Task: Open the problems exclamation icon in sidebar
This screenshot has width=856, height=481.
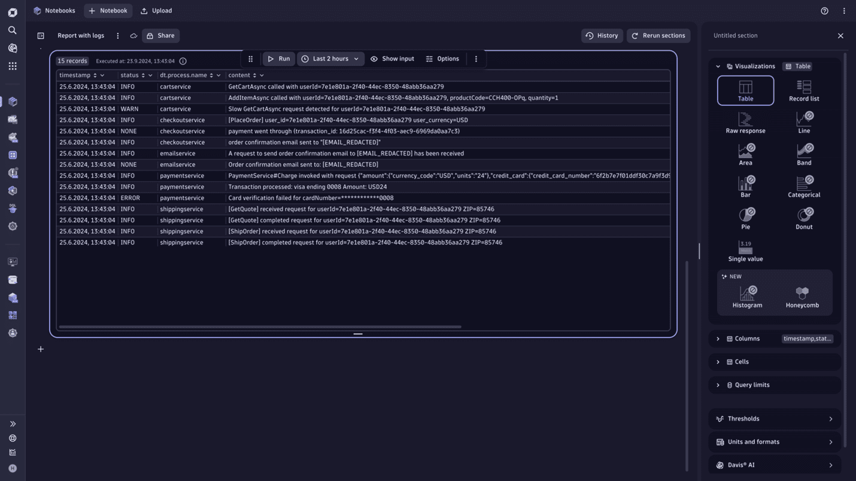Action: click(13, 173)
